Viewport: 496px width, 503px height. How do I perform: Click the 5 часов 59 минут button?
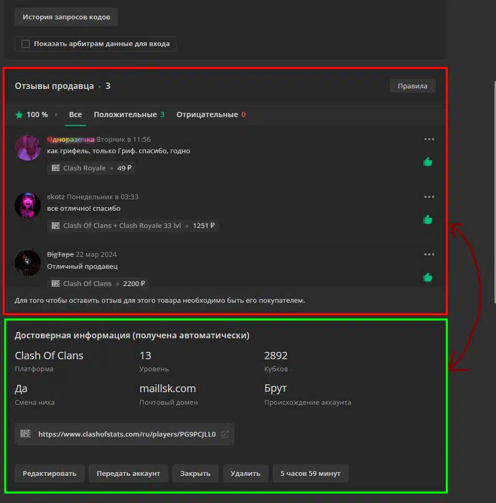(x=310, y=474)
